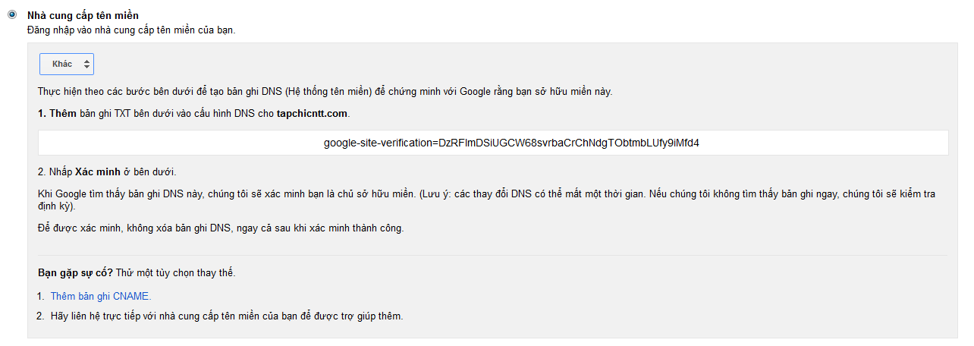Click the Hãy liên hệ trực tiếp list item
This screenshot has height=346, width=974.
(x=227, y=316)
